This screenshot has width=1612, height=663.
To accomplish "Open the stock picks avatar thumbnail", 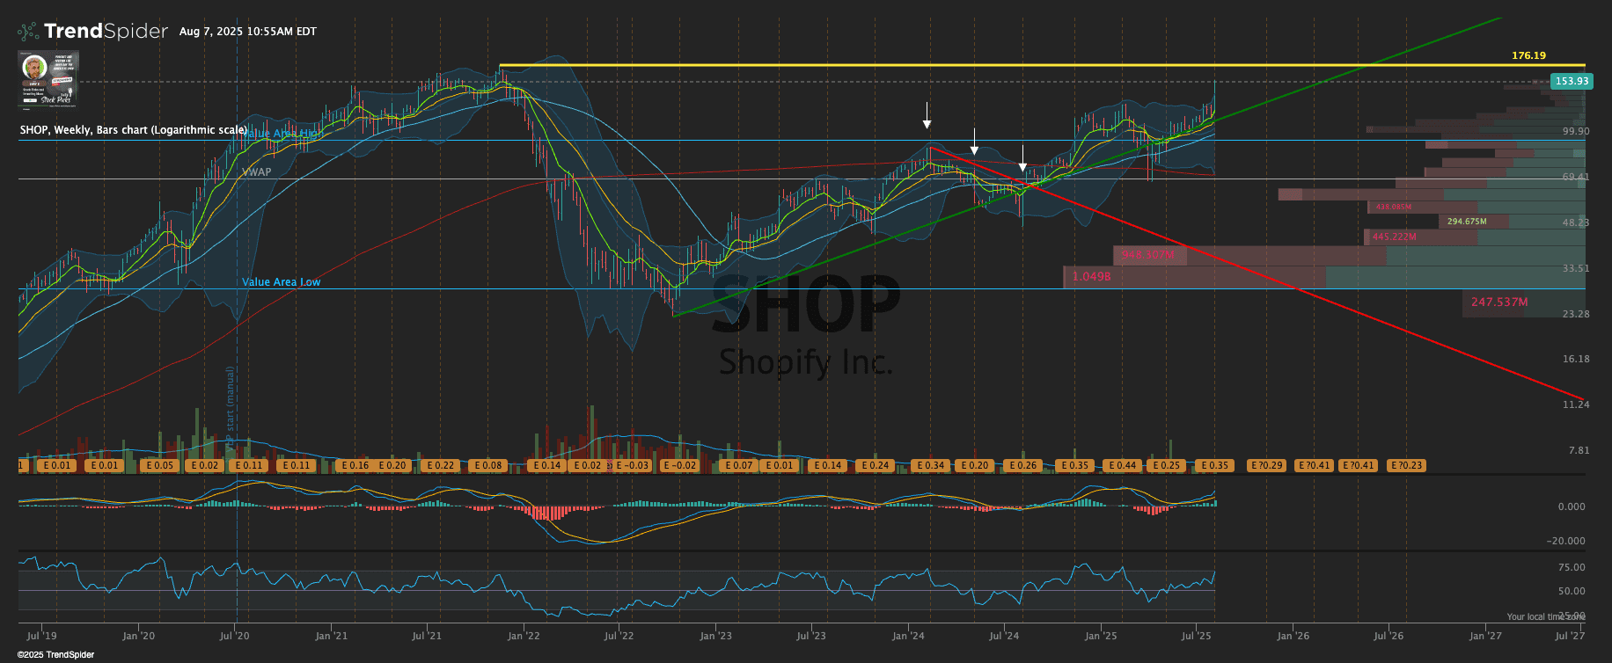I will tap(48, 78).
